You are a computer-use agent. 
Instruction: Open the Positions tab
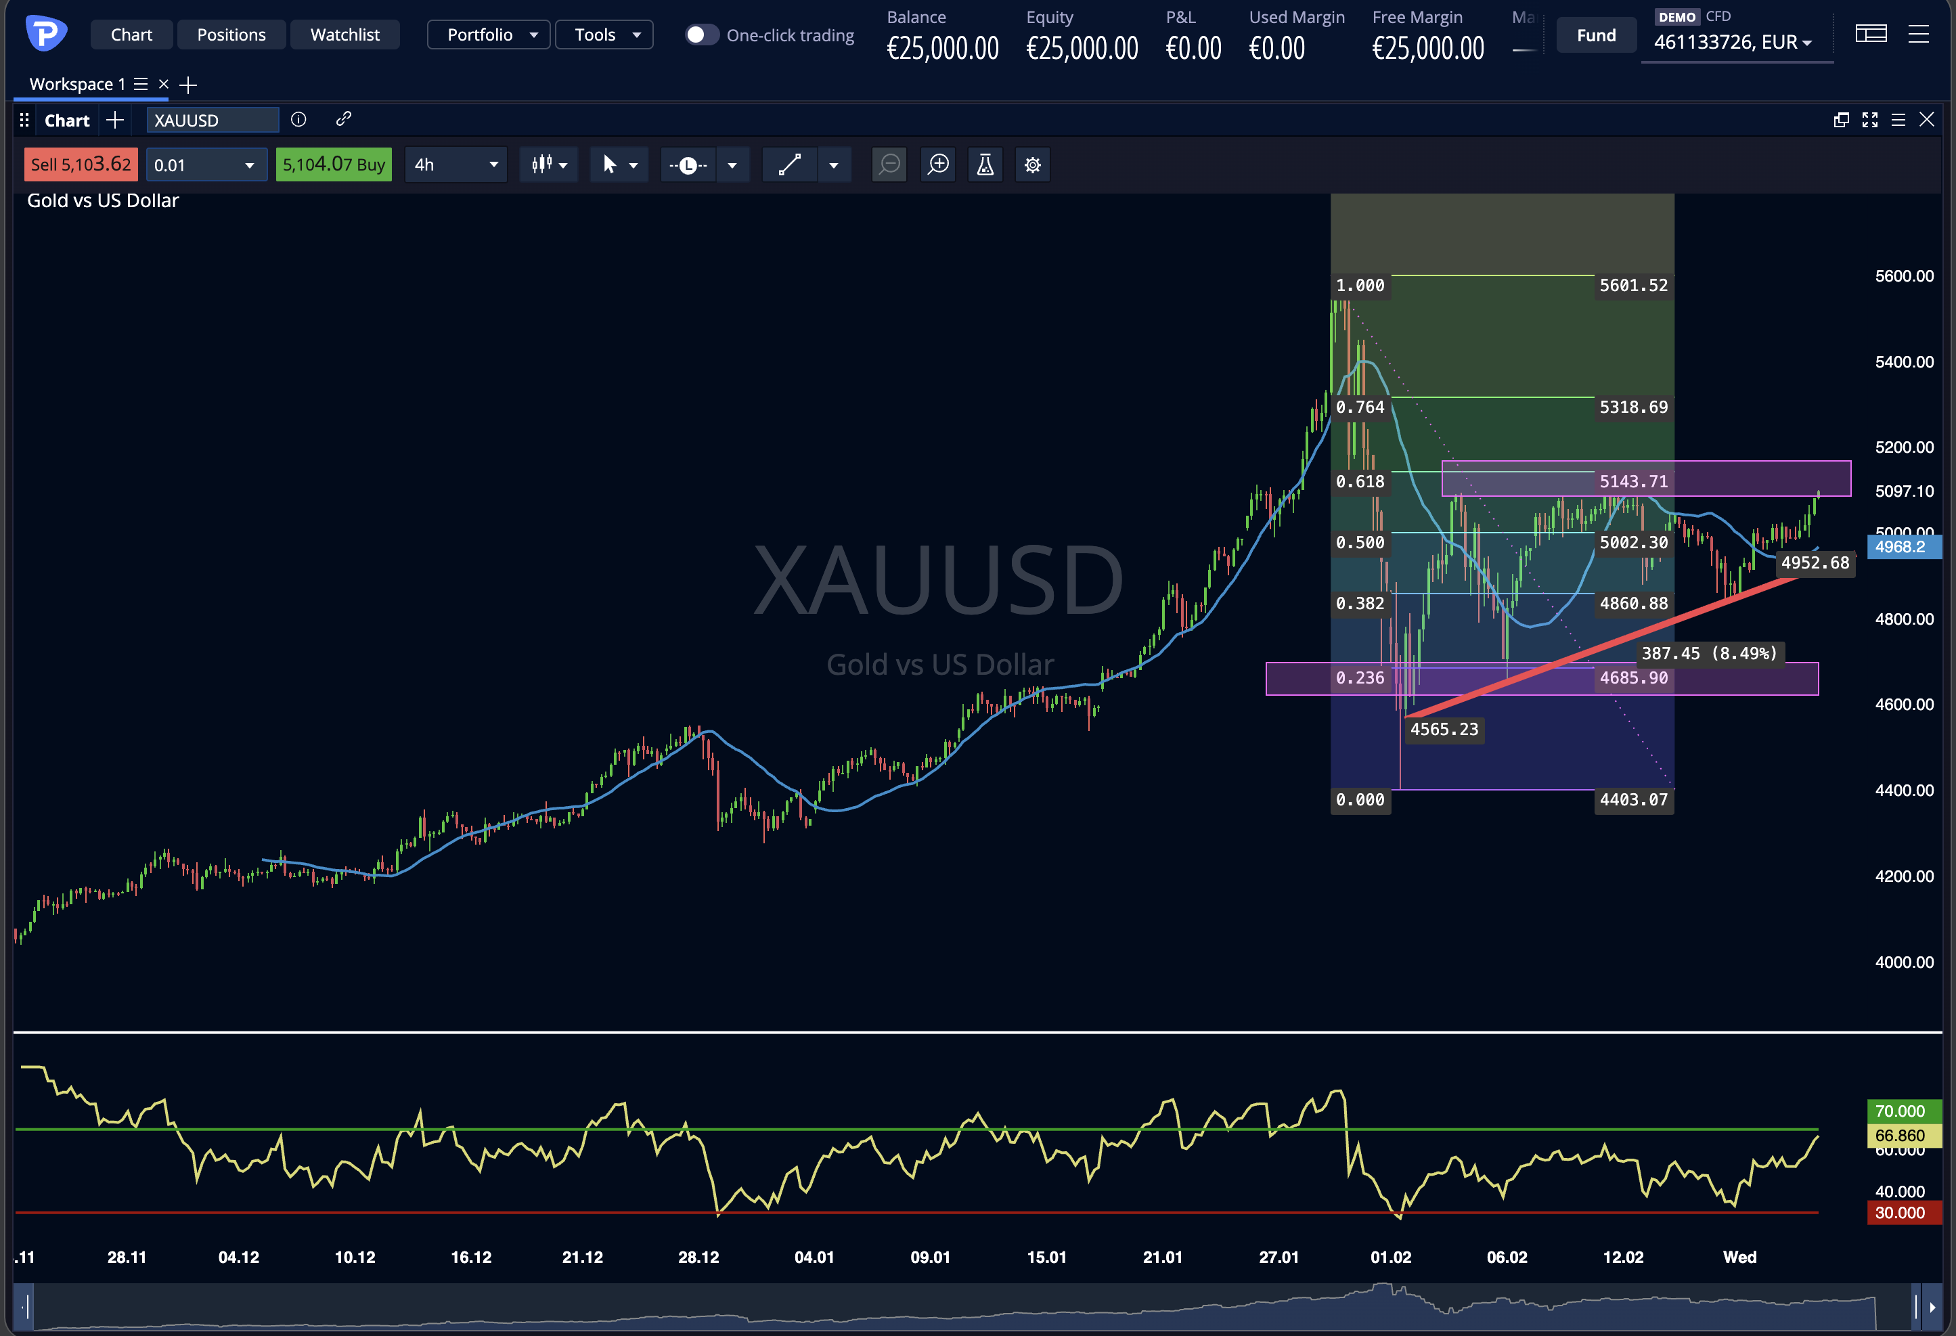point(231,35)
